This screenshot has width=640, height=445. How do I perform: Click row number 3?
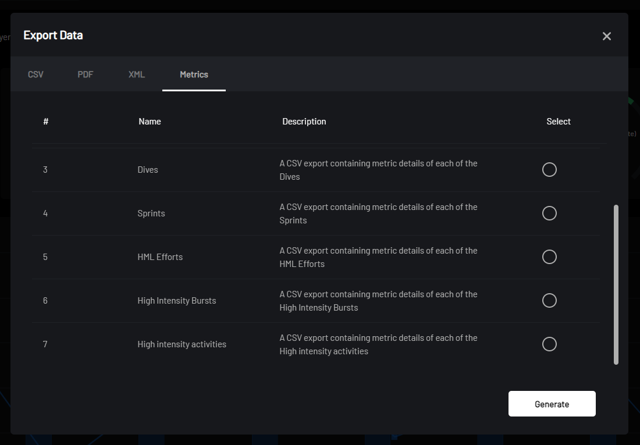tap(45, 169)
